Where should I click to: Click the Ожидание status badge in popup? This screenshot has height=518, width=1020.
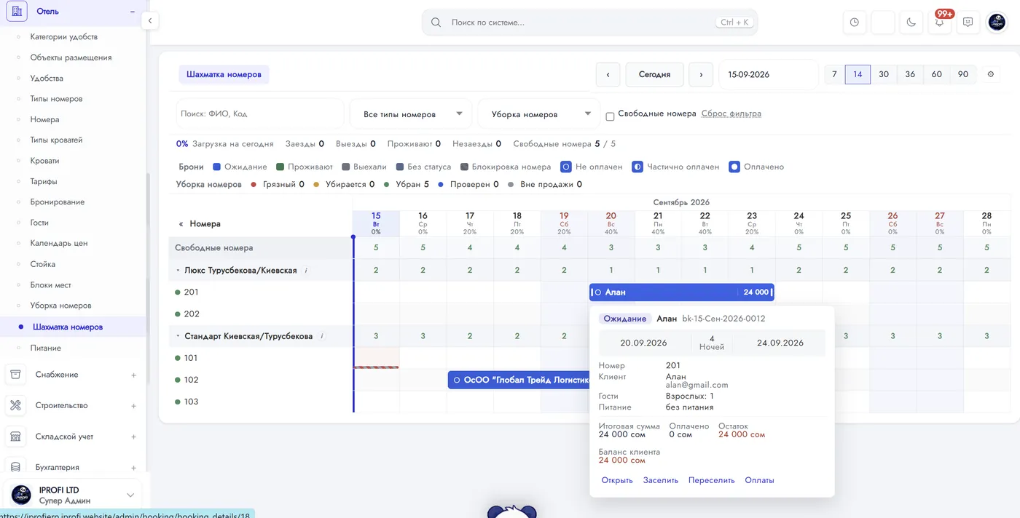point(625,319)
